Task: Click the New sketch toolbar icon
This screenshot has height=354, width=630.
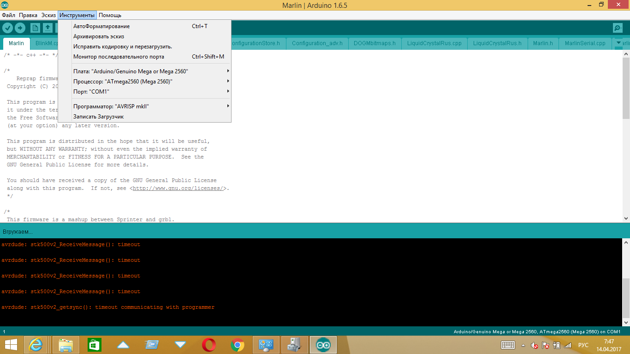Action: tap(36, 28)
